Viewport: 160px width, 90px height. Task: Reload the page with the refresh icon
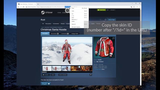23,7
